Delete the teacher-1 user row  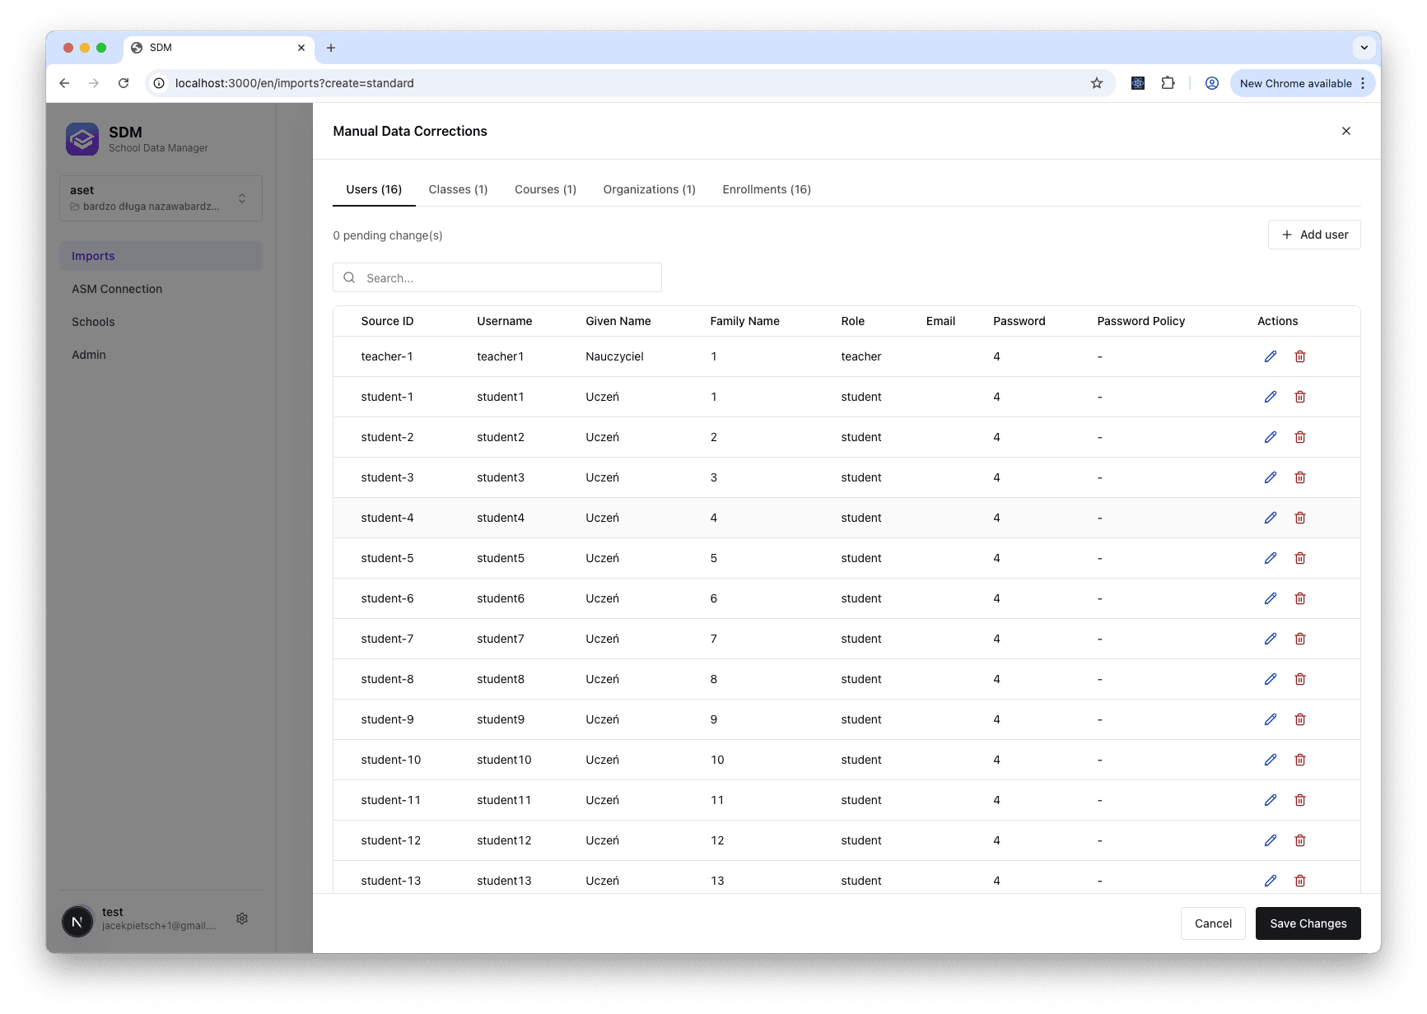[1300, 356]
